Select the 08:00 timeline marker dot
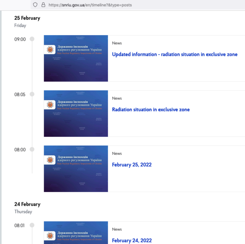The height and width of the screenshot is (244, 245). [32, 150]
